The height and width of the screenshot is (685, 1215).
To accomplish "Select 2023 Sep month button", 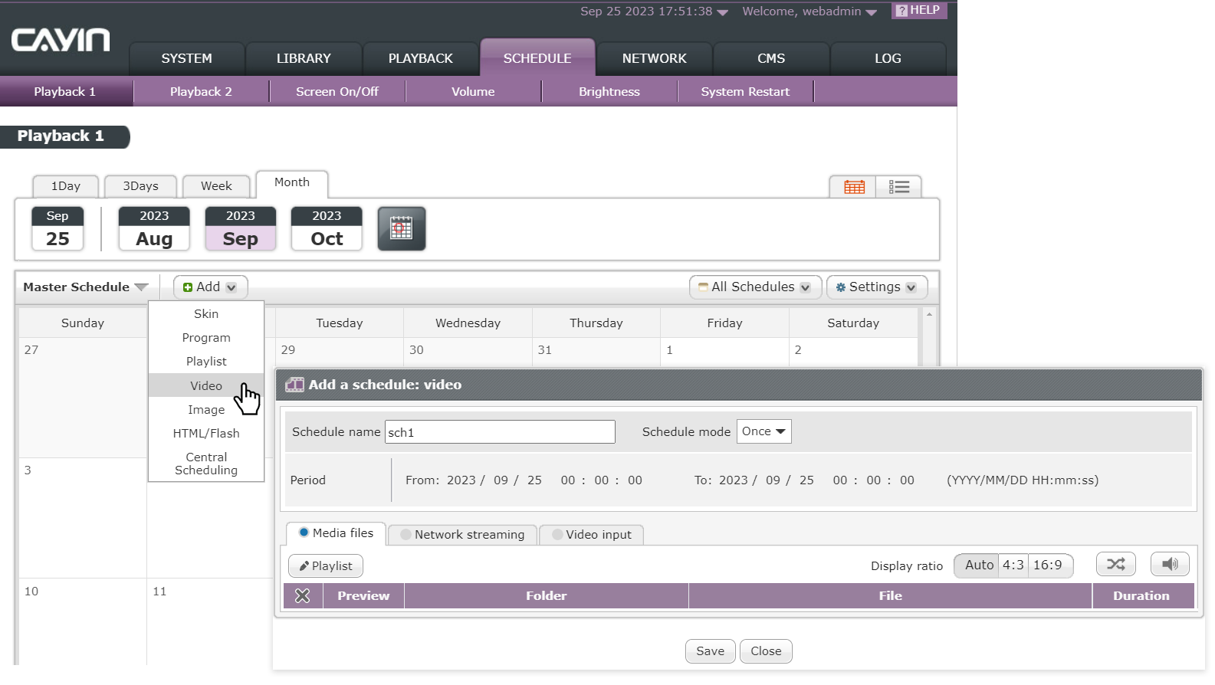I will click(240, 228).
